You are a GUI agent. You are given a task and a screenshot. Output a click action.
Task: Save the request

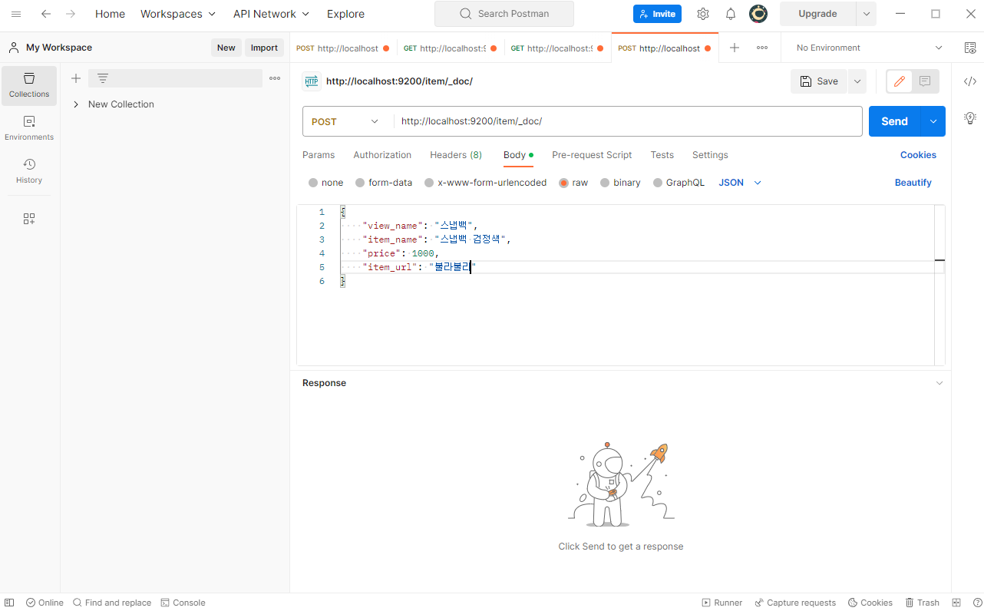point(819,81)
